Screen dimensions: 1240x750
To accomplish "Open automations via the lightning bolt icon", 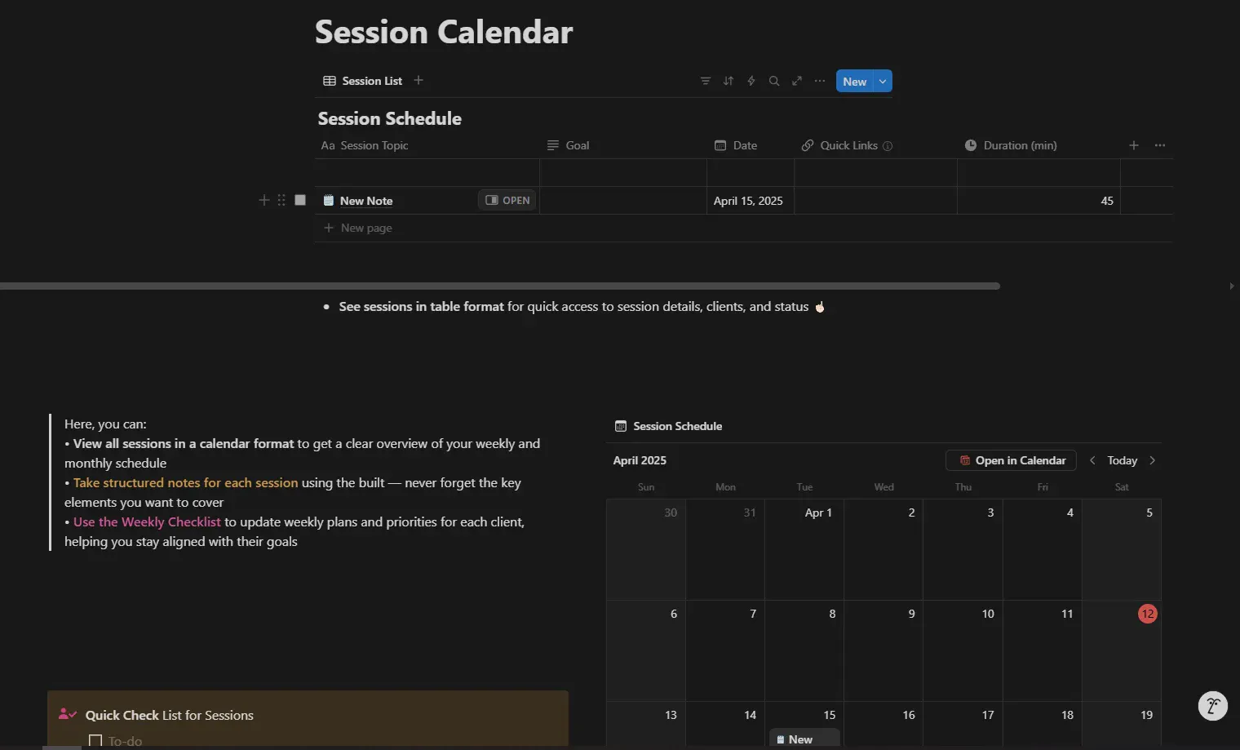I will tap(751, 81).
